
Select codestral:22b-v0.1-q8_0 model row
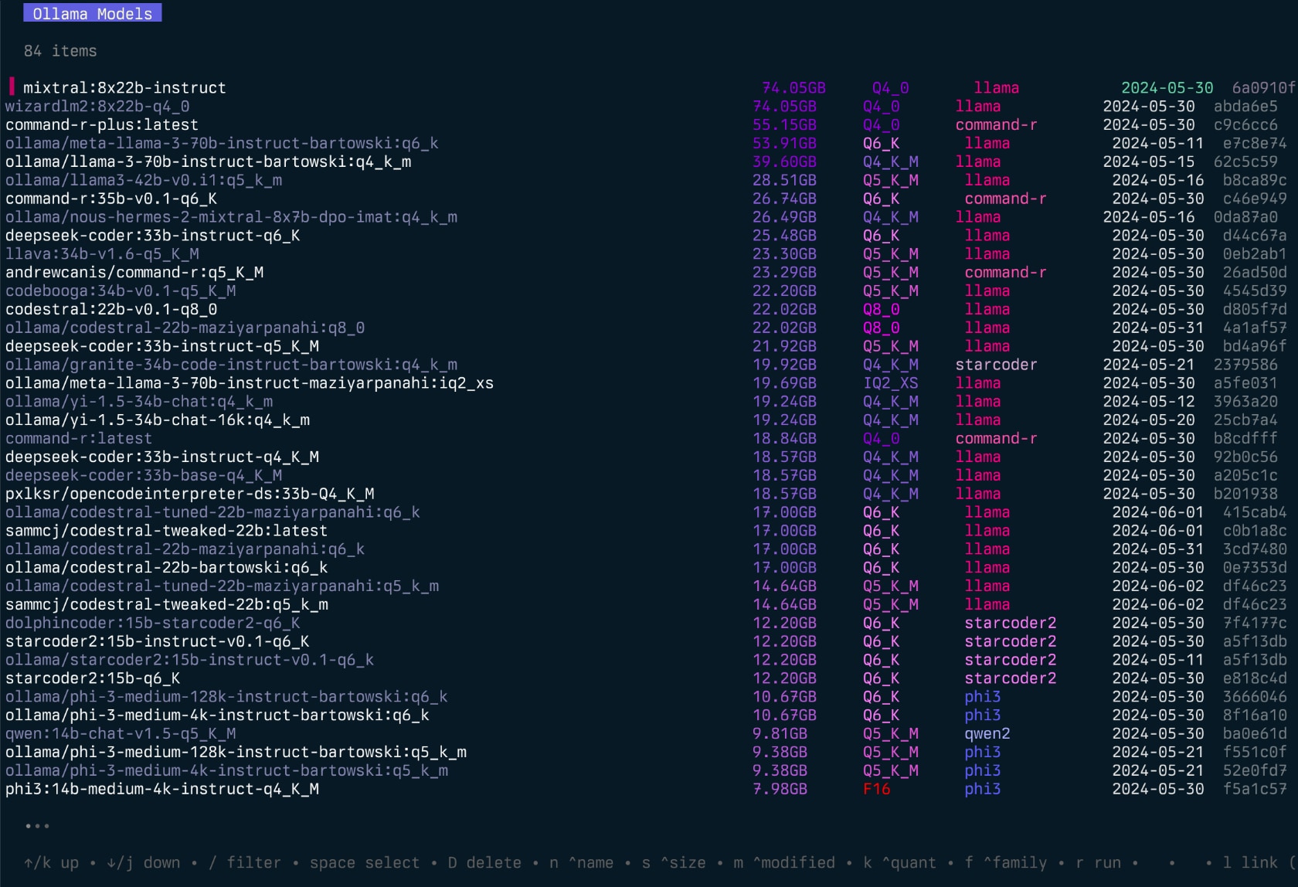(x=111, y=310)
